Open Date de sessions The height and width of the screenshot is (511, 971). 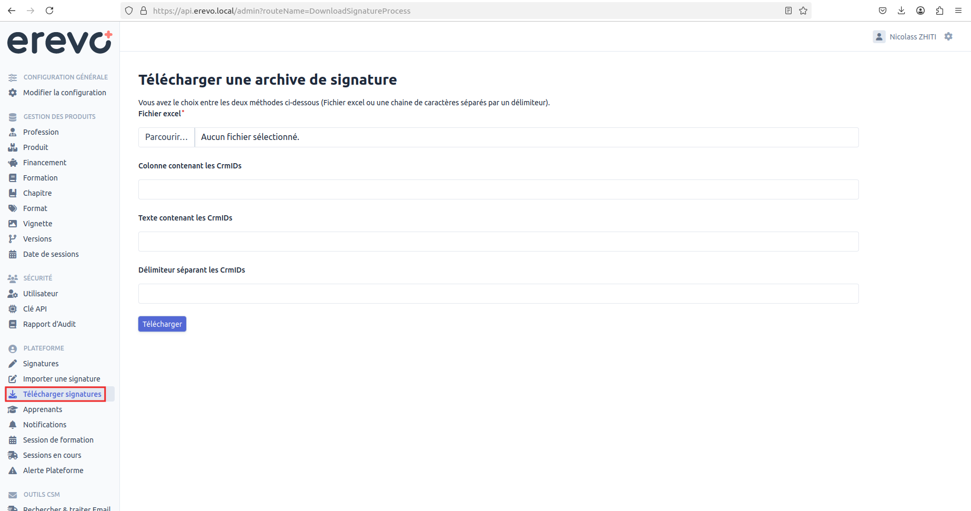coord(51,254)
